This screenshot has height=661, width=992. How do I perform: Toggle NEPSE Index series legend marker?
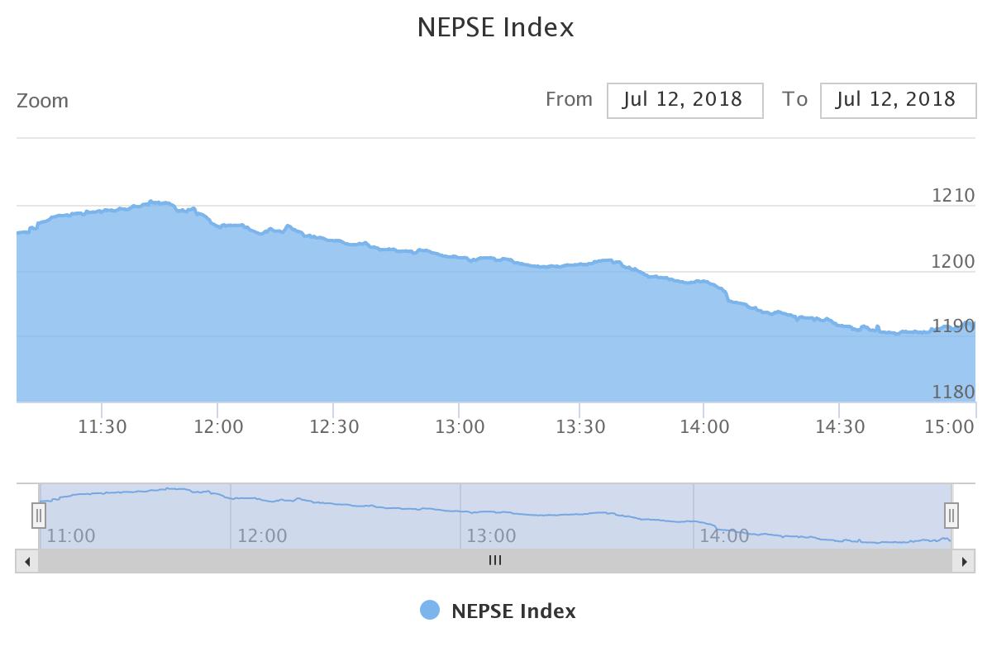[x=430, y=611]
